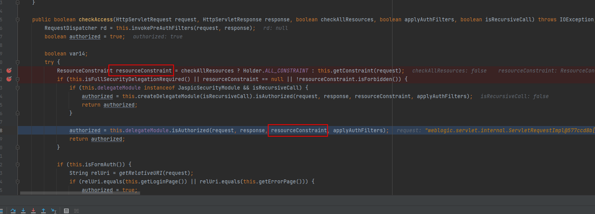The height and width of the screenshot is (214, 595).
Task: Click the Step Over debugger icon
Action: click(13, 211)
